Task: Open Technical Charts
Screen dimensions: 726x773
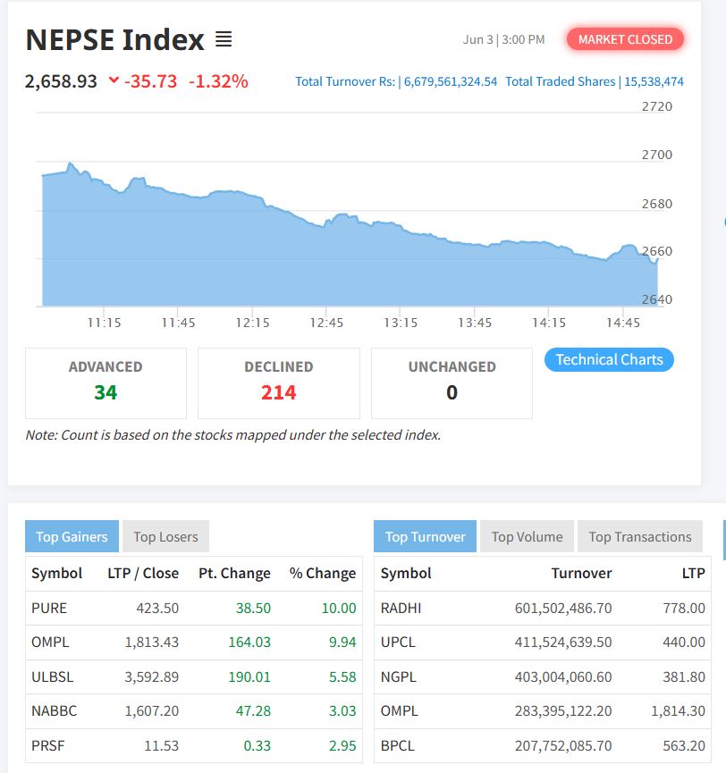Action: pyautogui.click(x=609, y=359)
